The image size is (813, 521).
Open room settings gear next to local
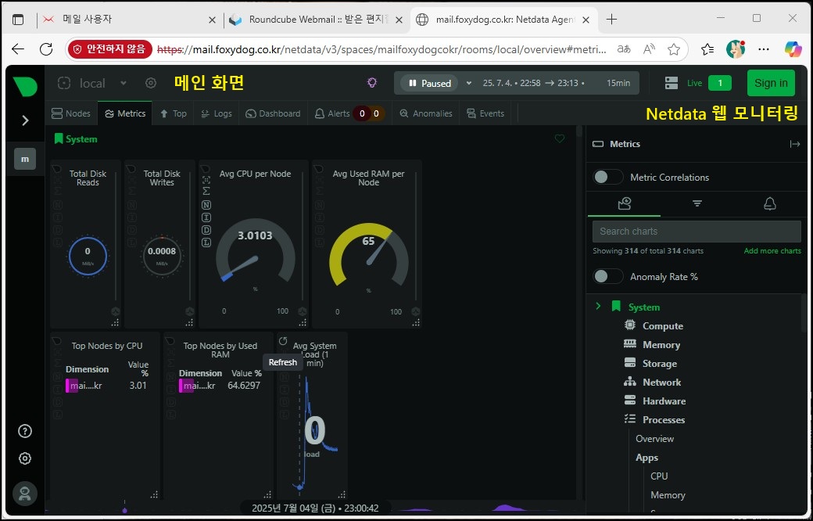click(x=150, y=83)
